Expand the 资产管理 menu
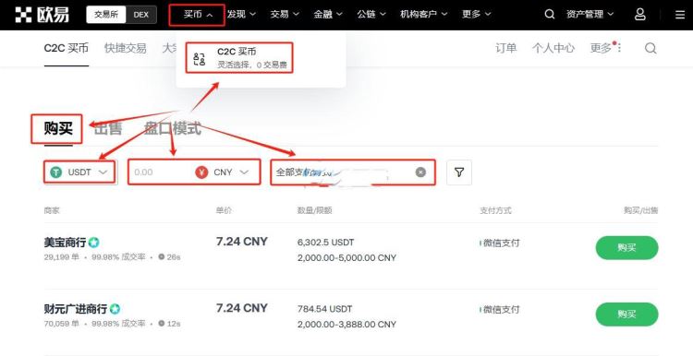The width and height of the screenshot is (693, 356). tap(590, 15)
